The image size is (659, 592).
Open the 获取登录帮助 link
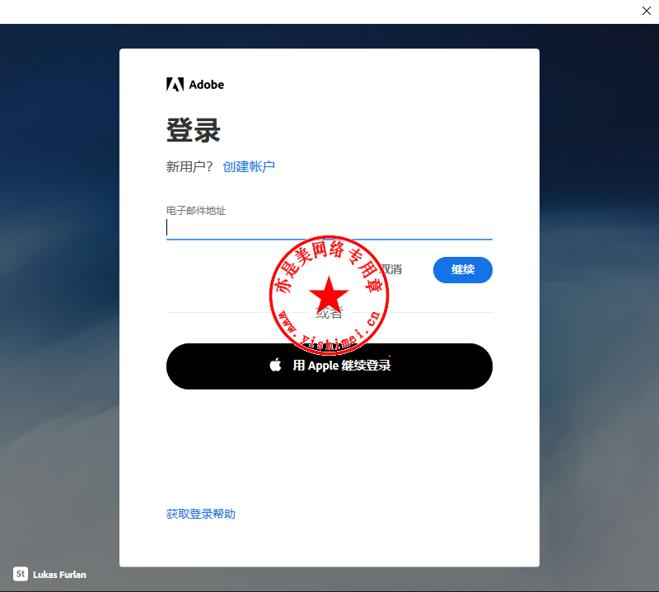point(201,514)
